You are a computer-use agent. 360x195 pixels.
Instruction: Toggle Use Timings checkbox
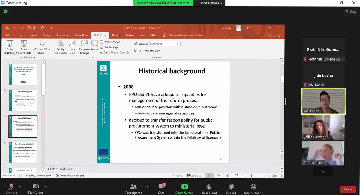coord(101,47)
